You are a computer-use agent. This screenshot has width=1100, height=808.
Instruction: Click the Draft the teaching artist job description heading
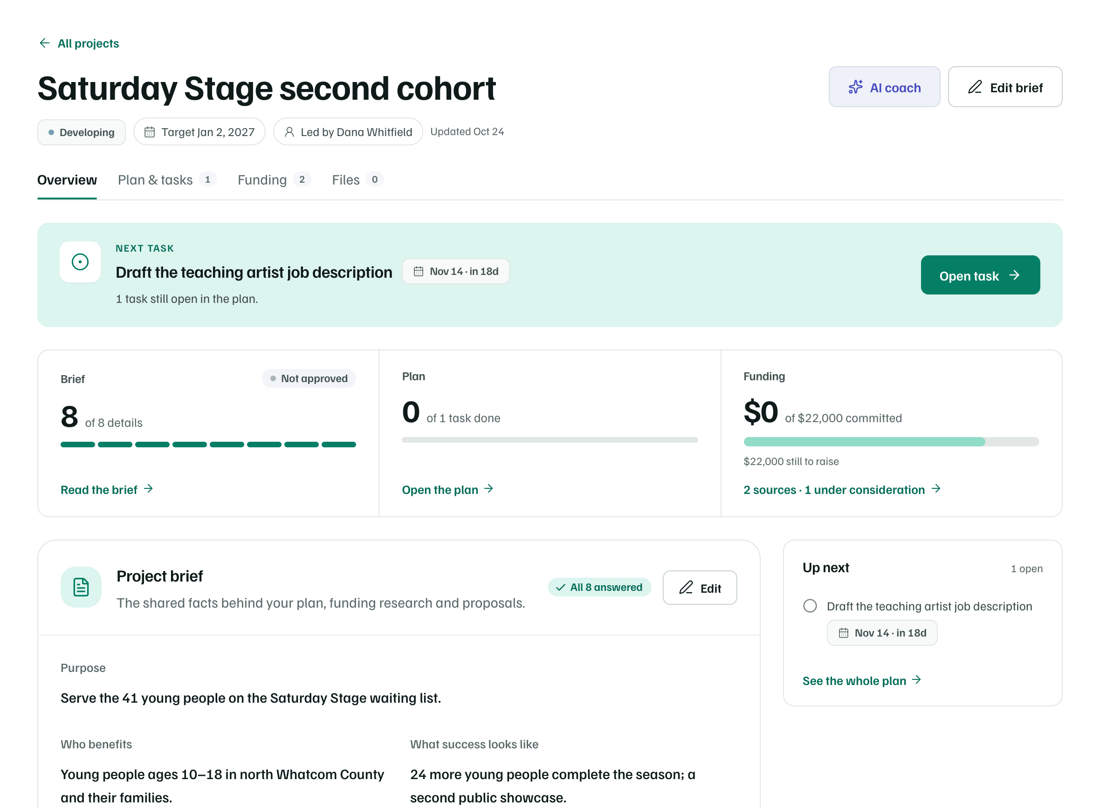pos(254,273)
